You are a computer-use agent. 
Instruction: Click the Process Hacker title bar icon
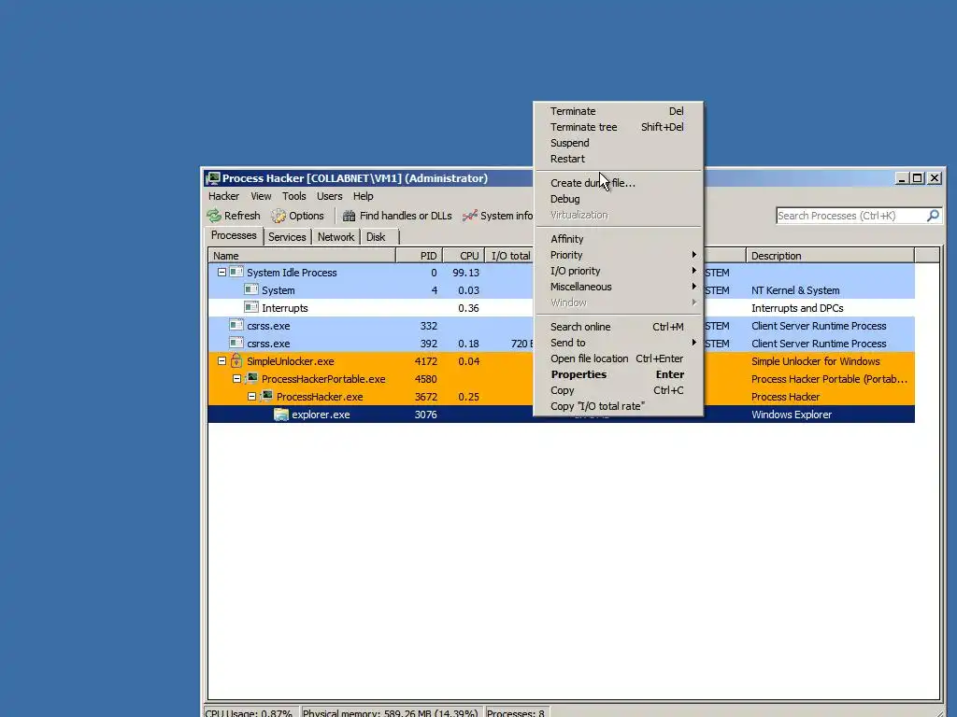click(213, 178)
